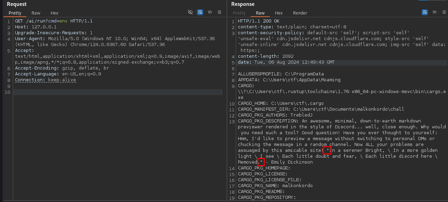Click the CARGO_PKG_REPOSITORY line

(x=267, y=198)
